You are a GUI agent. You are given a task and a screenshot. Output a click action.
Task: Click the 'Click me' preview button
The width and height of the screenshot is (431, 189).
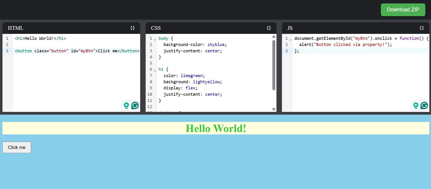(17, 147)
